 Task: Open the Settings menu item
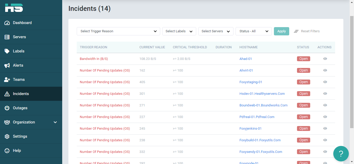(x=31, y=136)
